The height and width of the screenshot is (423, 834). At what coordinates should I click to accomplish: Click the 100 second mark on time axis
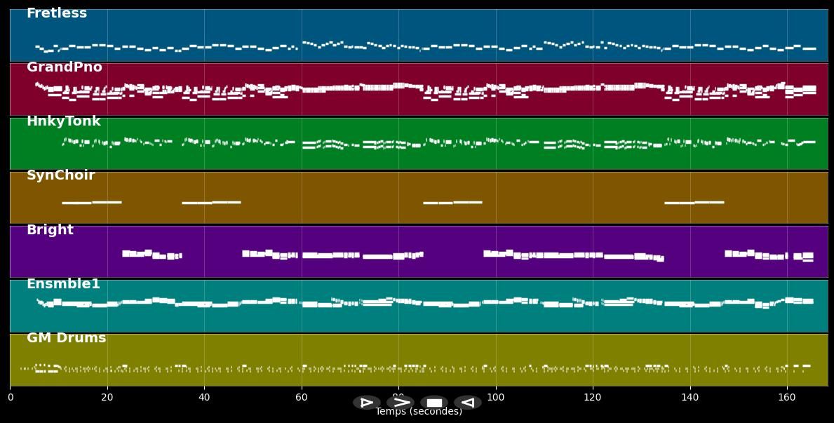(496, 397)
